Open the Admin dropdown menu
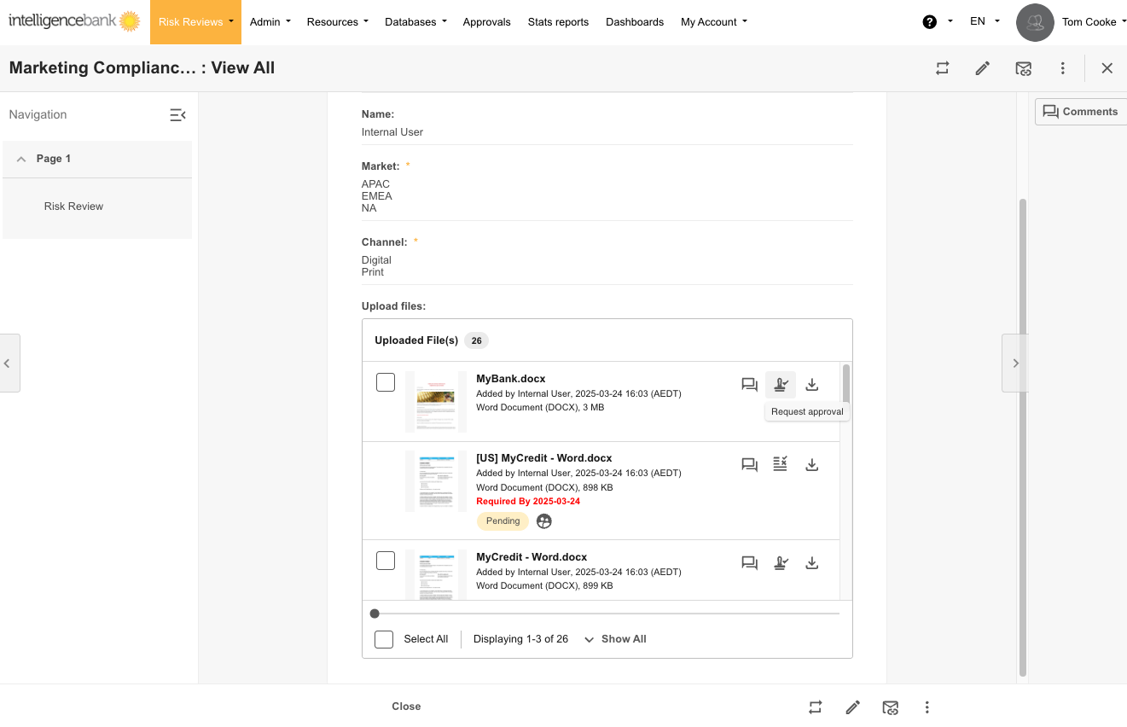 [x=270, y=22]
